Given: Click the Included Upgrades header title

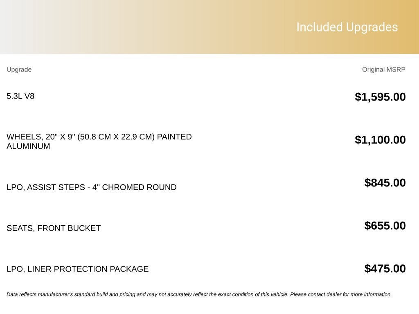Looking at the screenshot, I should (x=347, y=27).
